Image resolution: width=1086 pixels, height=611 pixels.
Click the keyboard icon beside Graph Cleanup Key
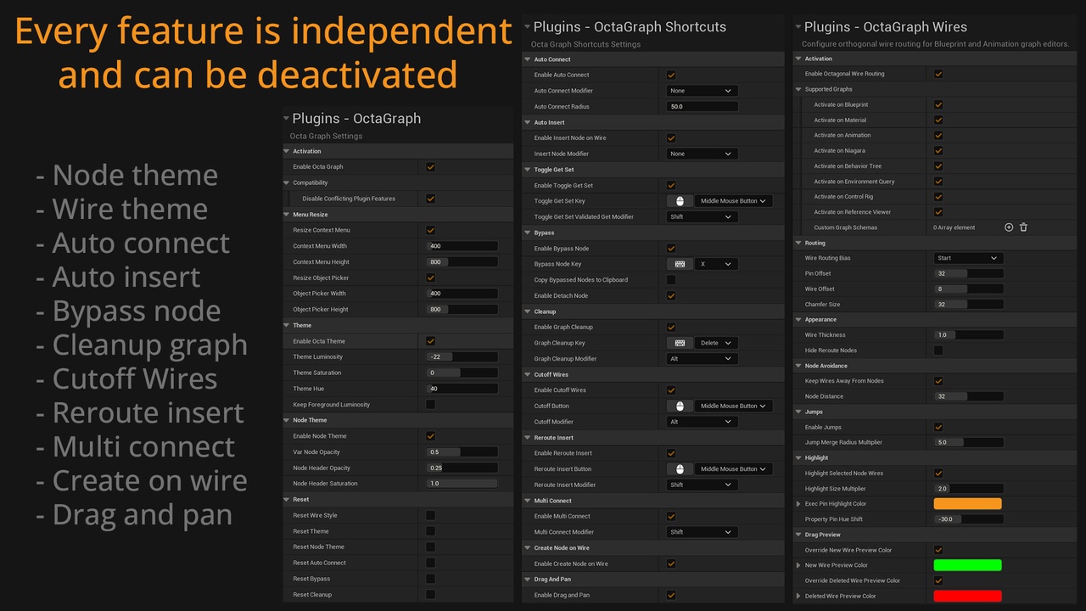(x=680, y=343)
